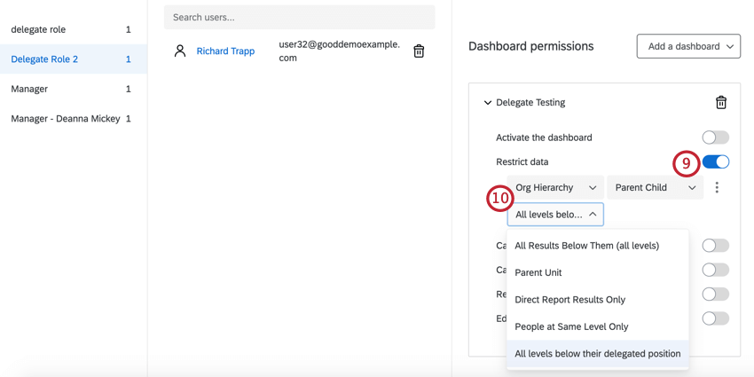Choose All Results Below Them (all levels)
Image resolution: width=754 pixels, height=377 pixels.
pos(587,246)
